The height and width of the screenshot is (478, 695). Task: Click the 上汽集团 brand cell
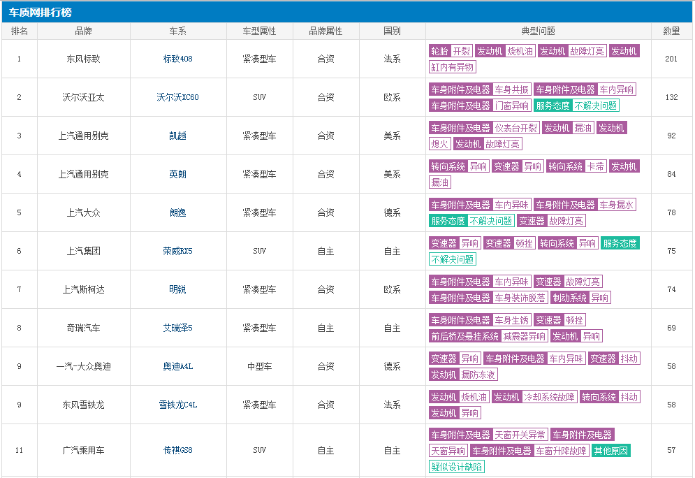[x=84, y=251]
